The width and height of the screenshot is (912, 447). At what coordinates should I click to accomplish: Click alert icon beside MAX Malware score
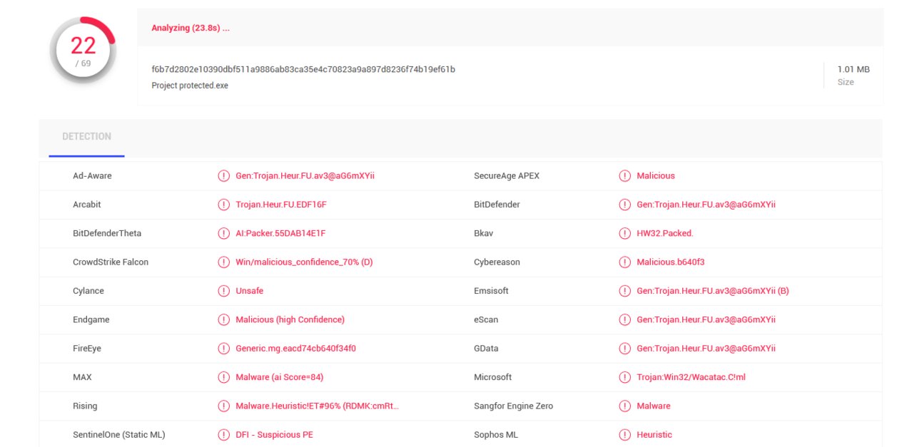224,377
